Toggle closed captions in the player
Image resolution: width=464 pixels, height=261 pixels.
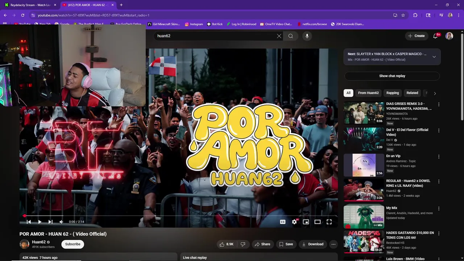[283, 222]
